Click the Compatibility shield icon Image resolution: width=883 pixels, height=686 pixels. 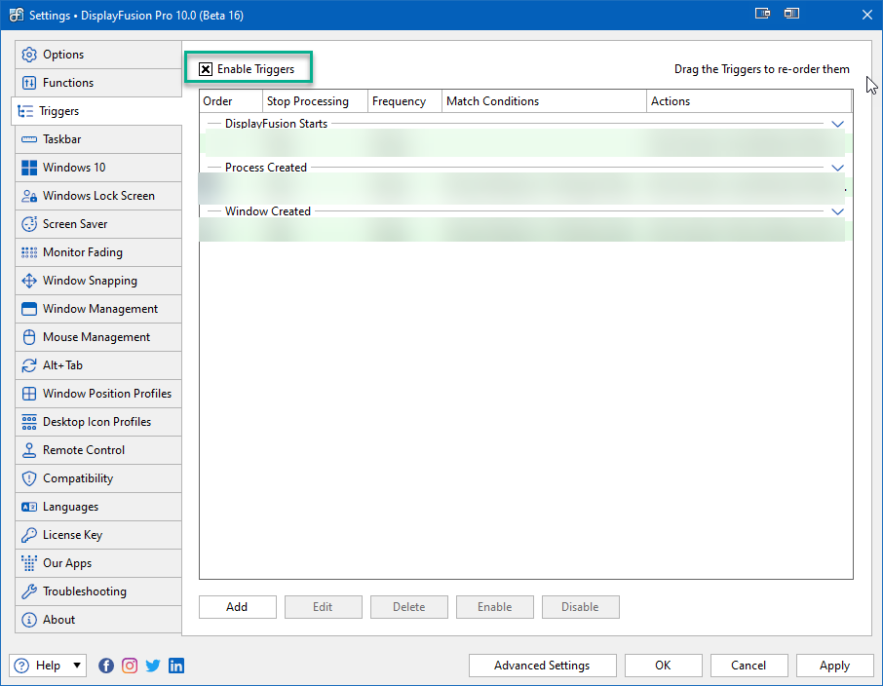pyautogui.click(x=28, y=478)
